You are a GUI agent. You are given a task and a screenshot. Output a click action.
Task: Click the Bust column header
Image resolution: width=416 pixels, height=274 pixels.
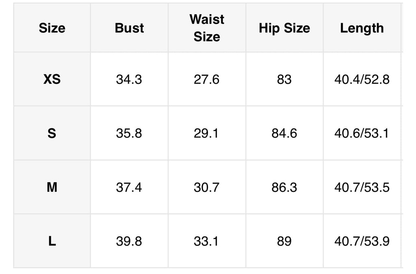tap(129, 28)
